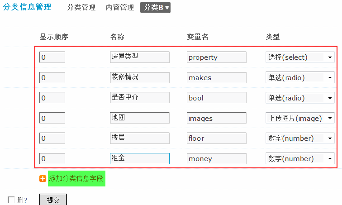The height and width of the screenshot is (205, 342).
Task: Select display order field for 房屋类型
Action: (x=52, y=57)
